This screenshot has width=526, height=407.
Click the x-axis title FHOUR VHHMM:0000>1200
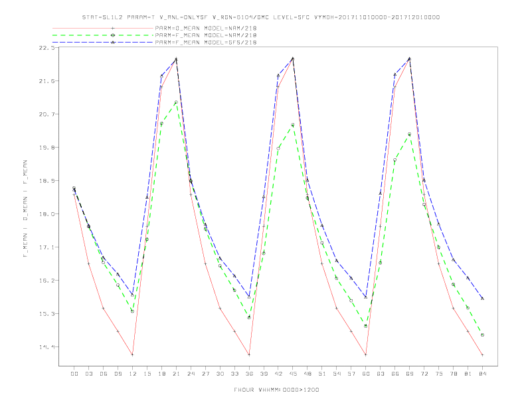[276, 390]
